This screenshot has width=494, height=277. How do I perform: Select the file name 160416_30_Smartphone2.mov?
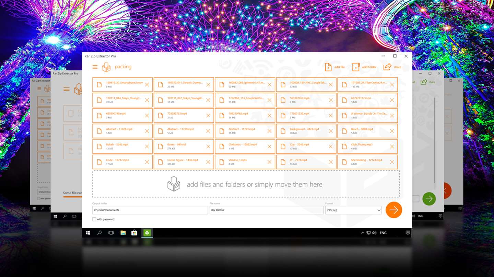[124, 83]
